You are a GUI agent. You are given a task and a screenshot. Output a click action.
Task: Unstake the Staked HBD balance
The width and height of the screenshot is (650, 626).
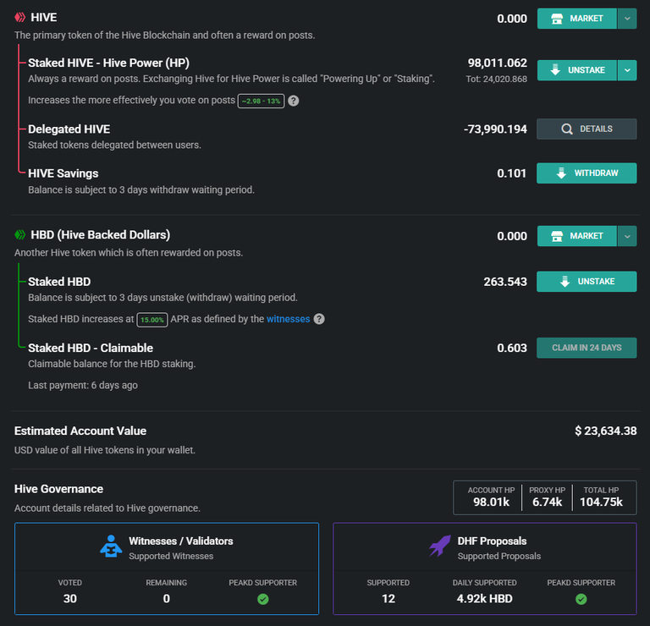(x=587, y=282)
